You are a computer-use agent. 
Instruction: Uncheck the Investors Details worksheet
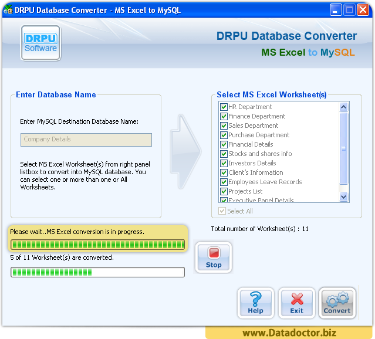click(x=224, y=163)
